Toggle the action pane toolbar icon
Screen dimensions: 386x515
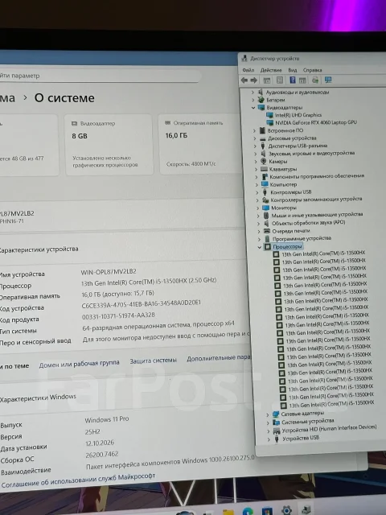[302, 80]
